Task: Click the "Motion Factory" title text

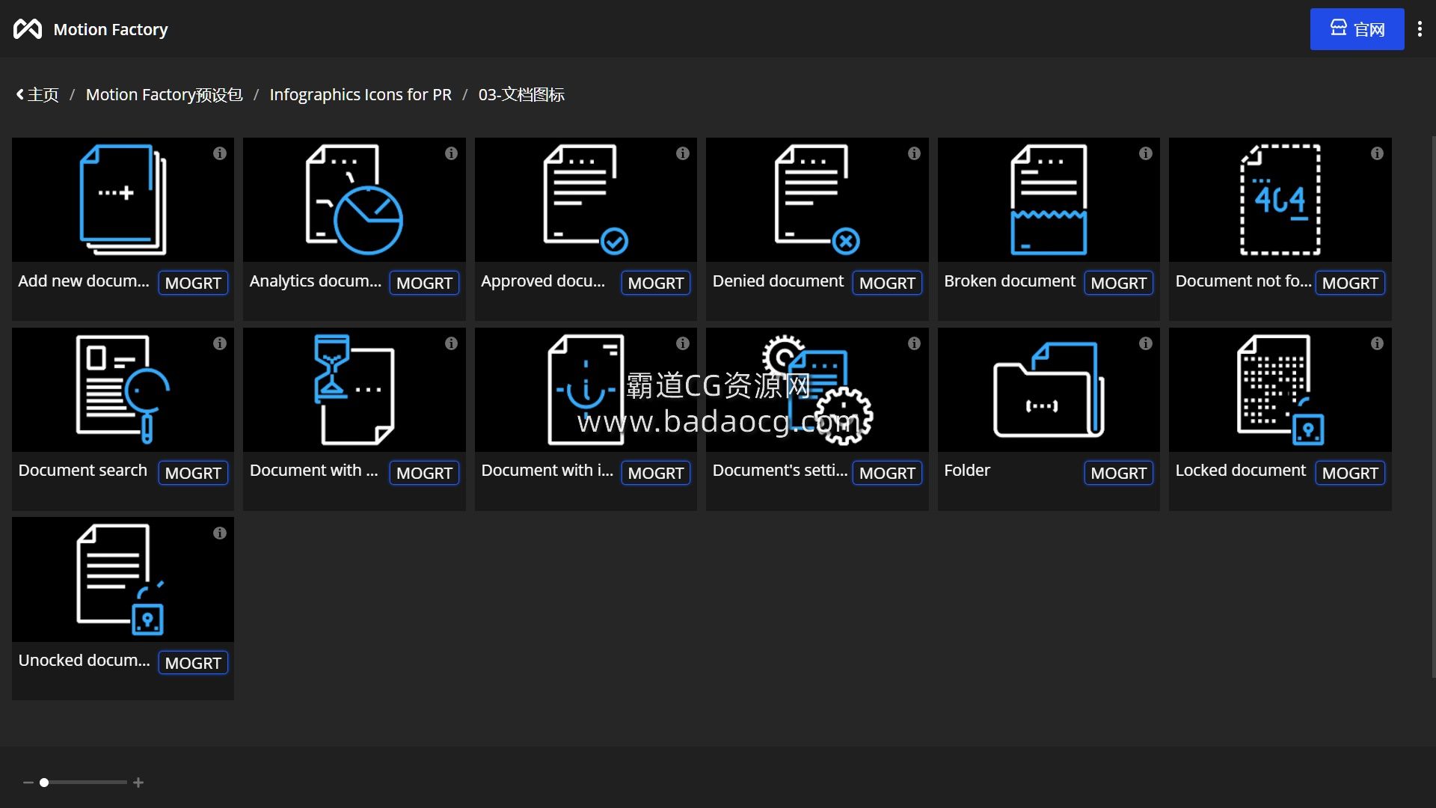Action: 111,29
